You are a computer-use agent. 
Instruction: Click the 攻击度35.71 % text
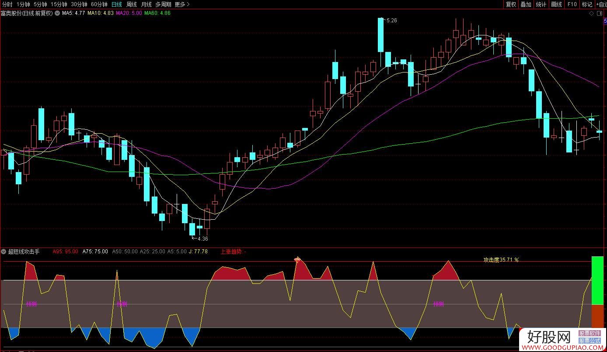[x=501, y=259]
